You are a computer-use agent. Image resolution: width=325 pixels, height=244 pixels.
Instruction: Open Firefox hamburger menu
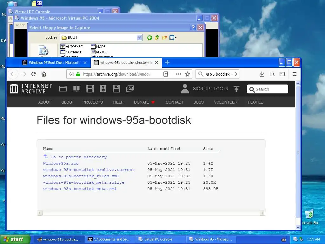(x=294, y=74)
